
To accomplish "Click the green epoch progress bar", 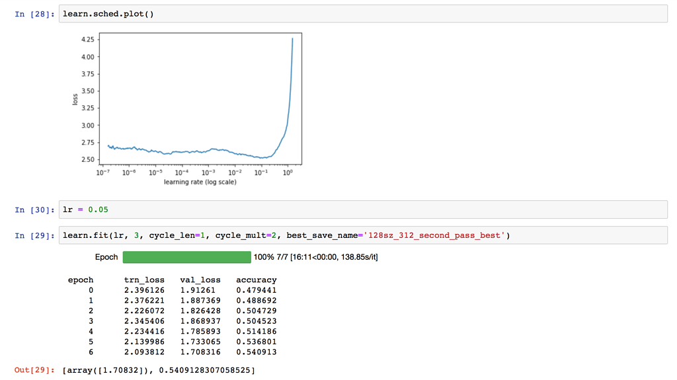I will click(186, 257).
